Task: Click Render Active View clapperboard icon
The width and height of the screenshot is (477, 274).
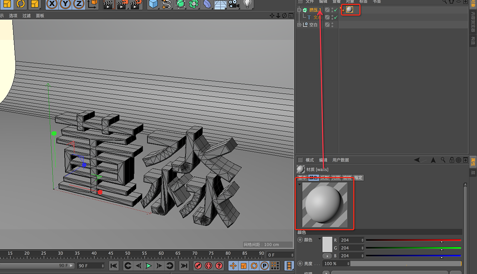Action: click(x=109, y=4)
